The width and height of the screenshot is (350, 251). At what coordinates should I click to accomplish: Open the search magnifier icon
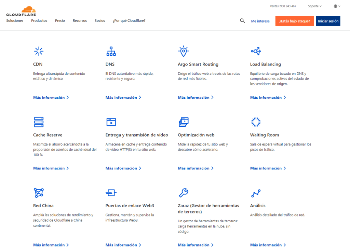pyautogui.click(x=242, y=21)
